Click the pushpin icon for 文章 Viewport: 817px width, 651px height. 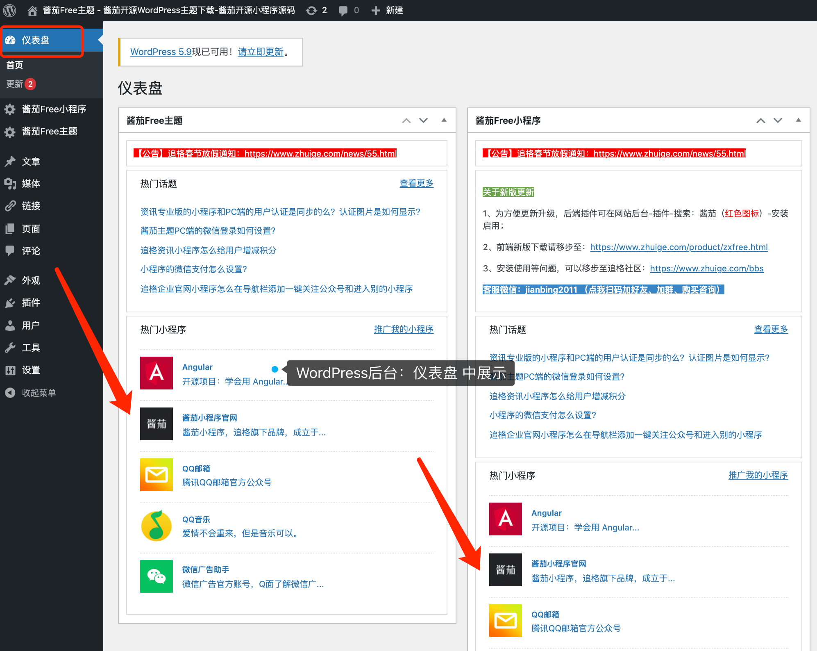pyautogui.click(x=10, y=162)
